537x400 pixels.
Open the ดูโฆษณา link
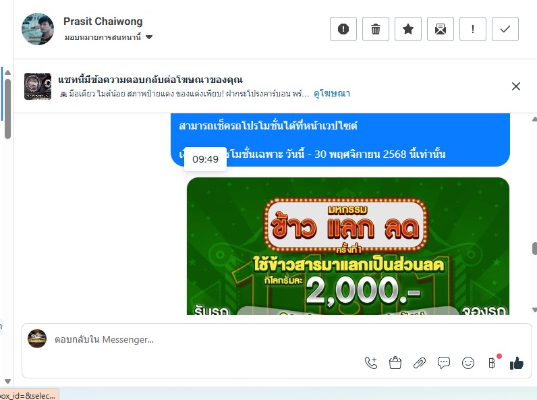coord(332,93)
